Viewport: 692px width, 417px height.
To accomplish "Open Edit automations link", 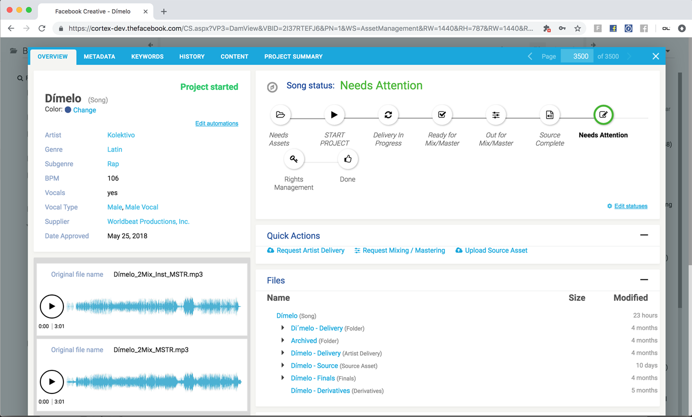I will (x=217, y=123).
